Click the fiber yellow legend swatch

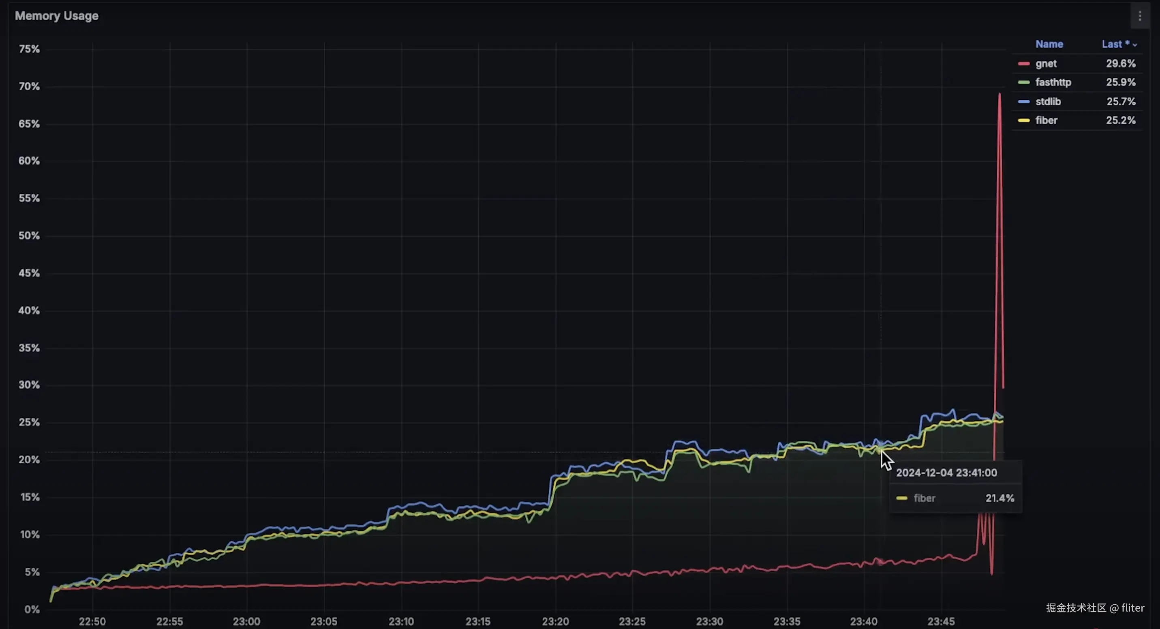point(1023,121)
